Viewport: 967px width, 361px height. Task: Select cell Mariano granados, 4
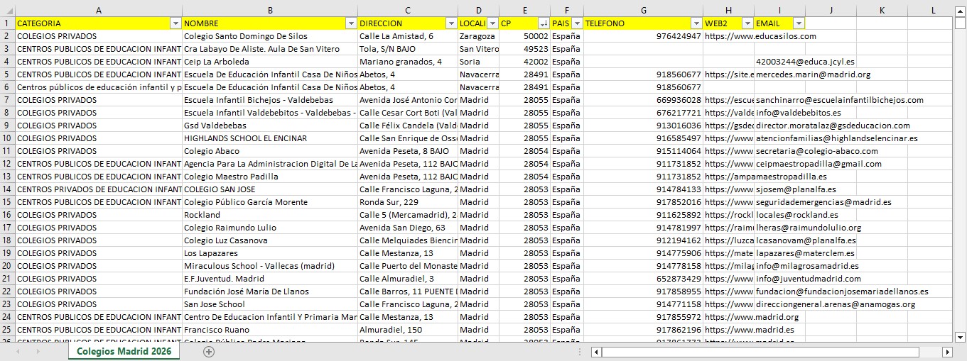click(x=407, y=62)
